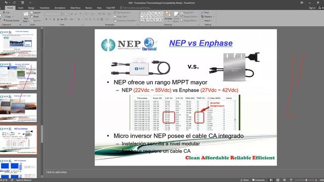Click the 'Click to add notes' area
The image size is (324, 182).
(x=56, y=172)
